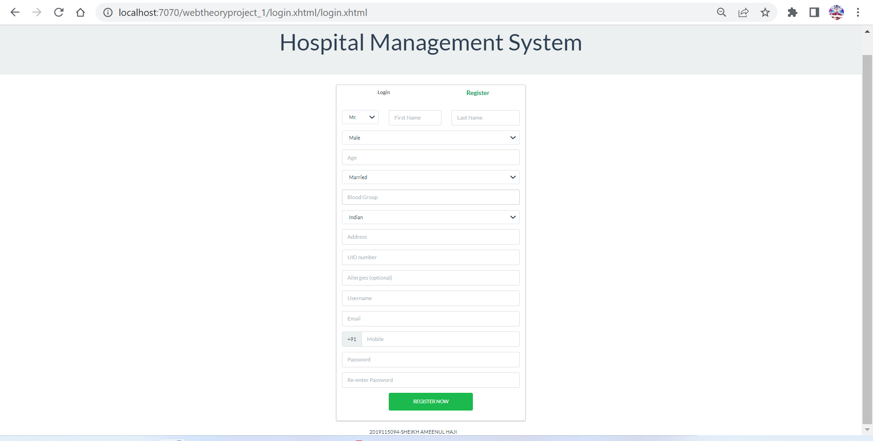The height and width of the screenshot is (441, 873).
Task: Click into the Blood Group field
Action: point(430,197)
